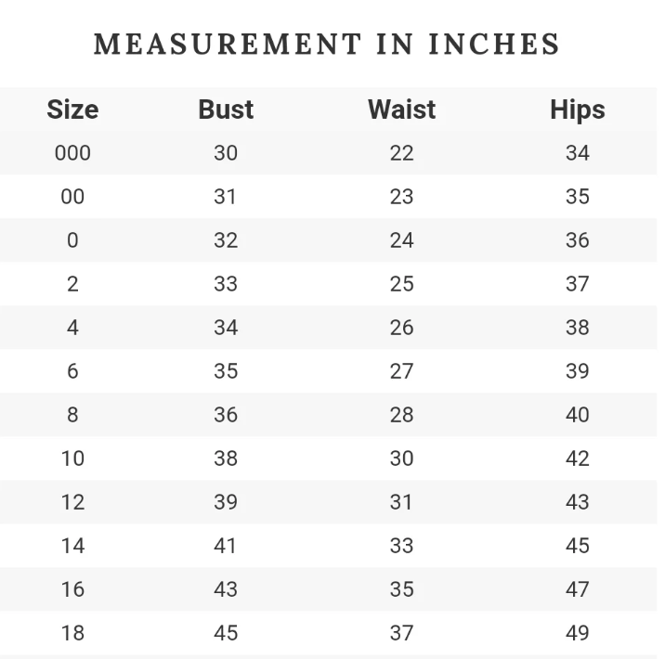Screen dimensions: 665x659
Task: Select size 000 in the Size column
Action: click(72, 153)
